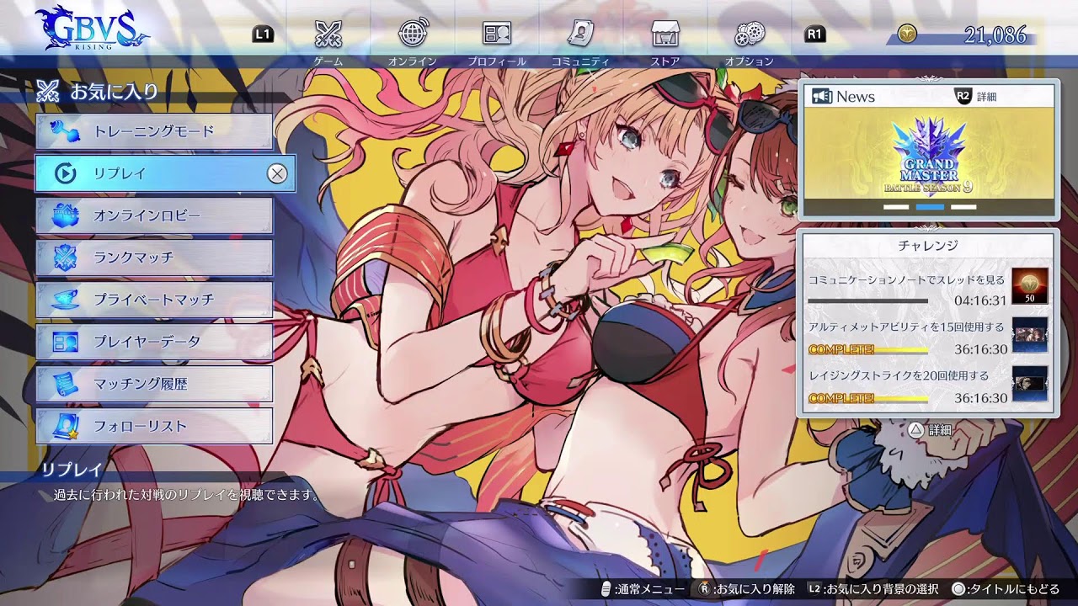Select the マッチング履歴 menu label
Image resolution: width=1078 pixels, height=606 pixels.
pos(140,384)
